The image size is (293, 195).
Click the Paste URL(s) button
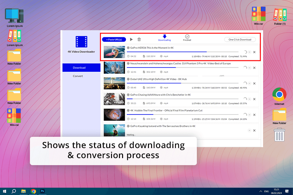click(x=114, y=40)
